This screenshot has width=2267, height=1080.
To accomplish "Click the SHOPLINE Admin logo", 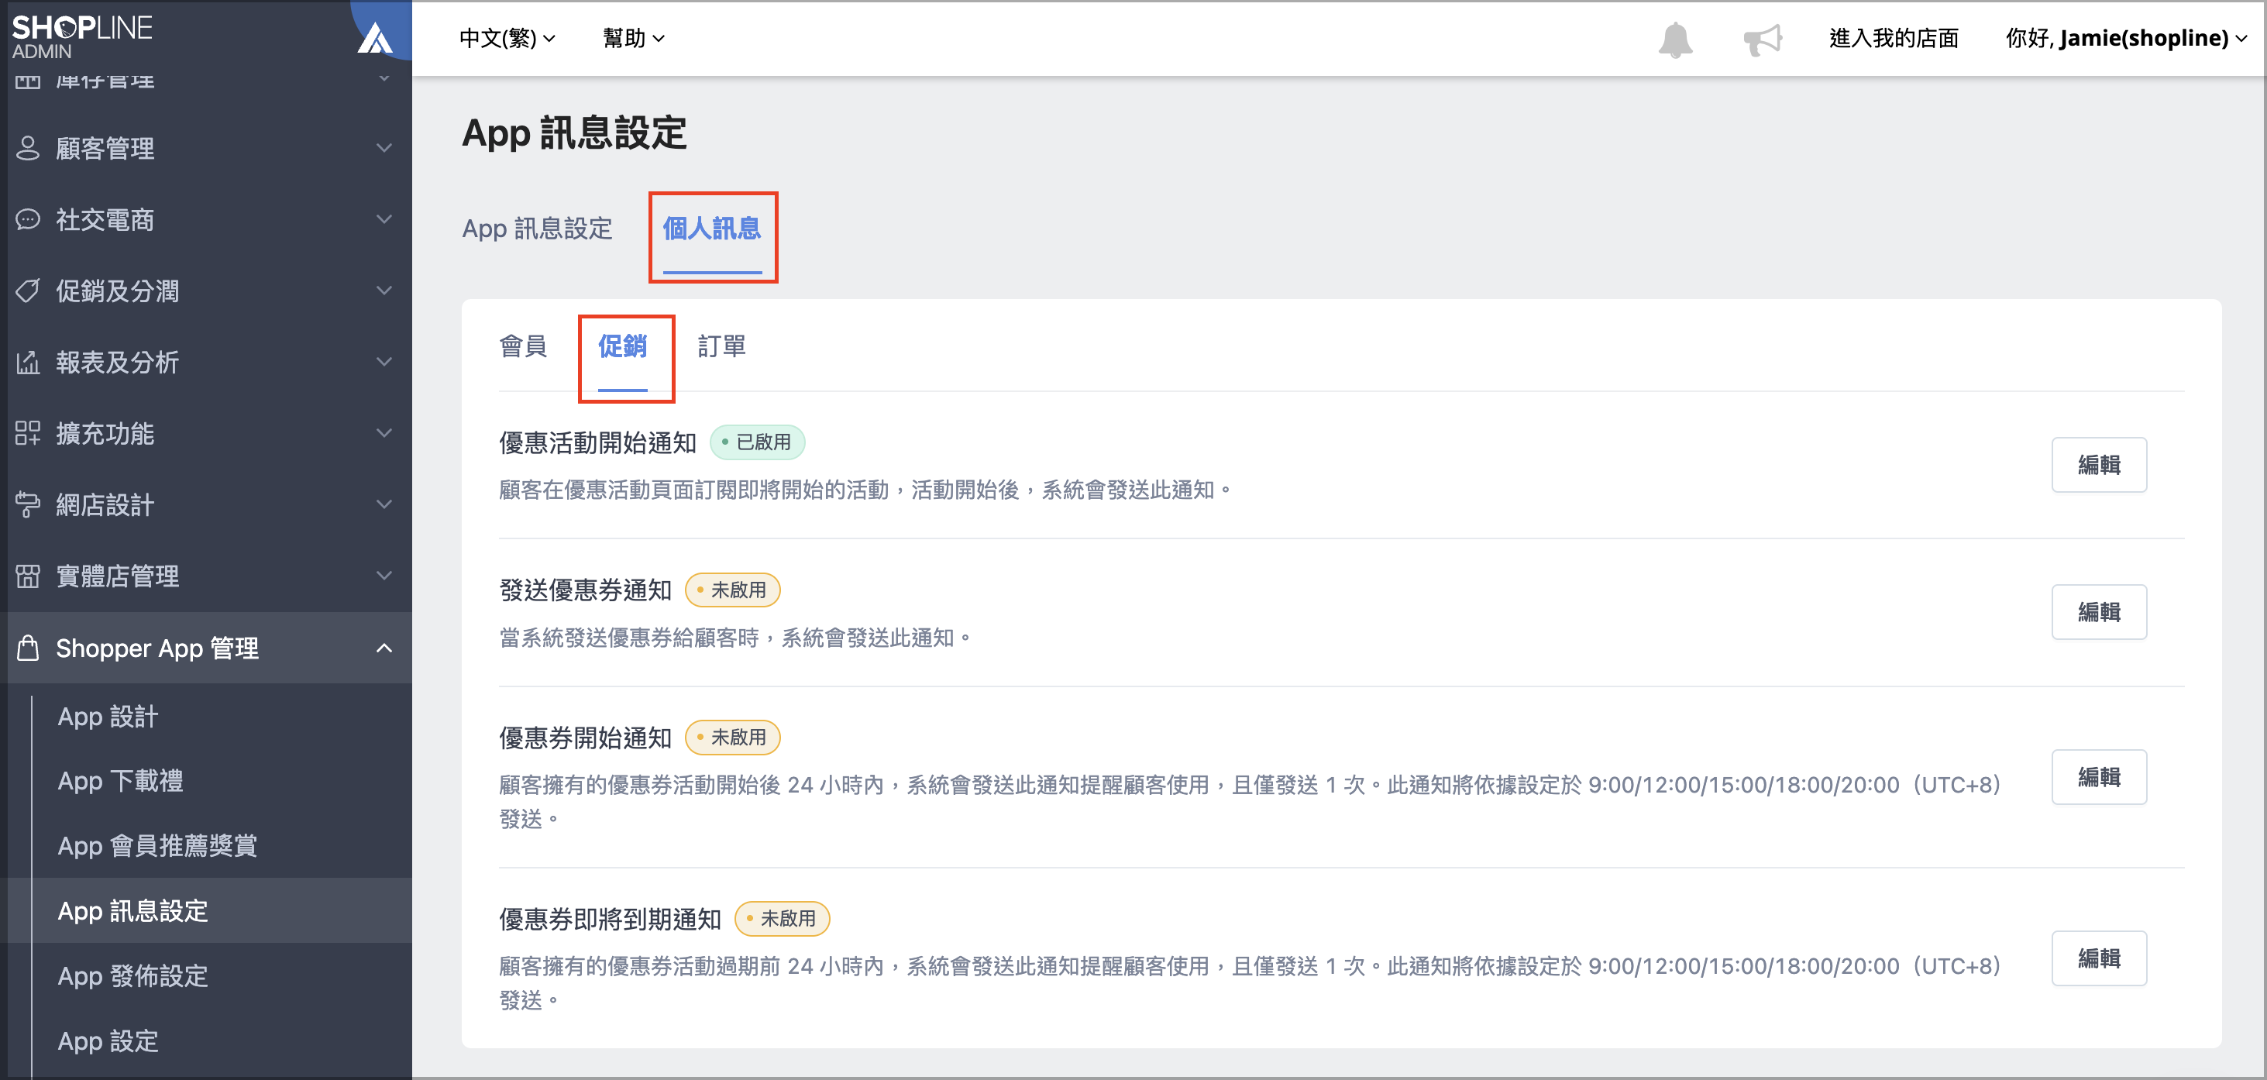I will (x=82, y=36).
